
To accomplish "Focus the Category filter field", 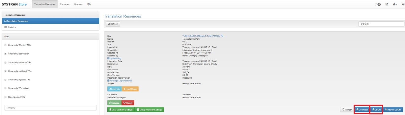I will click(x=50, y=108).
